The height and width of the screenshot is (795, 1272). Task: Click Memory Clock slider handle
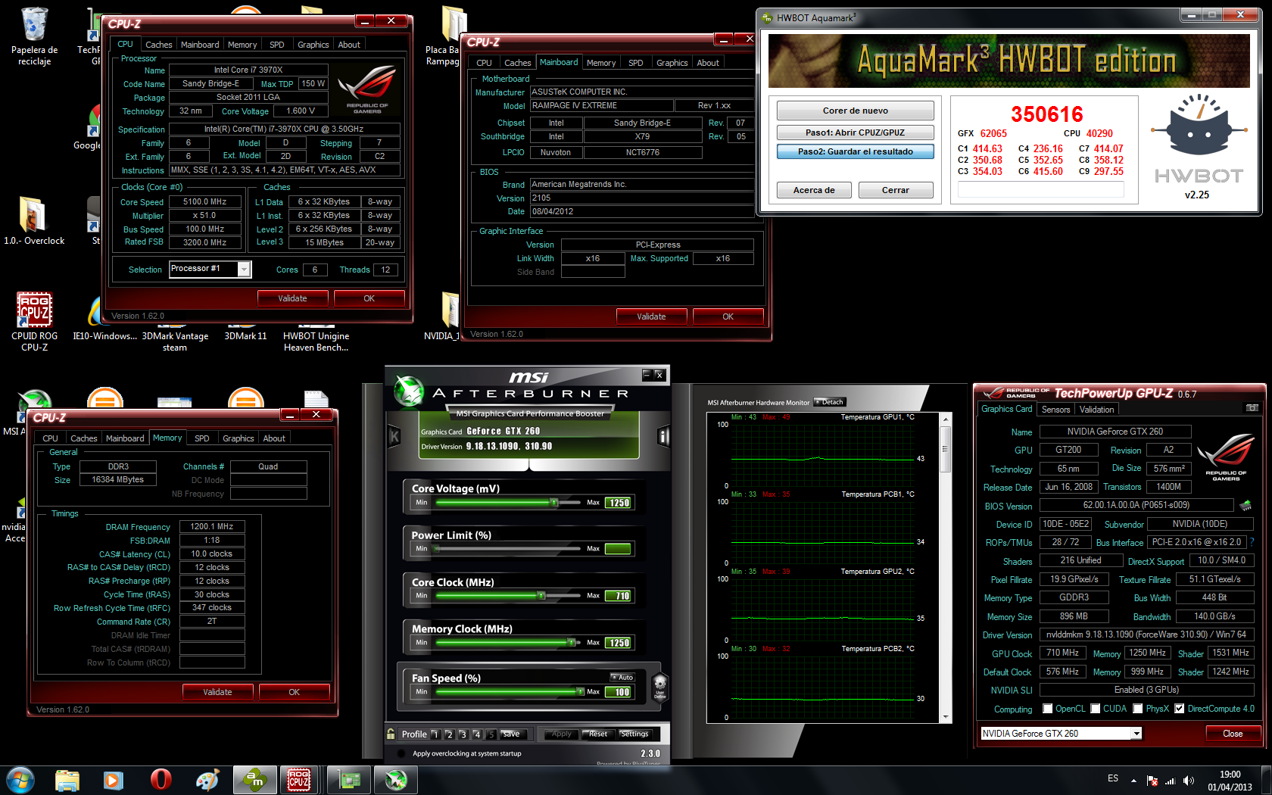572,642
